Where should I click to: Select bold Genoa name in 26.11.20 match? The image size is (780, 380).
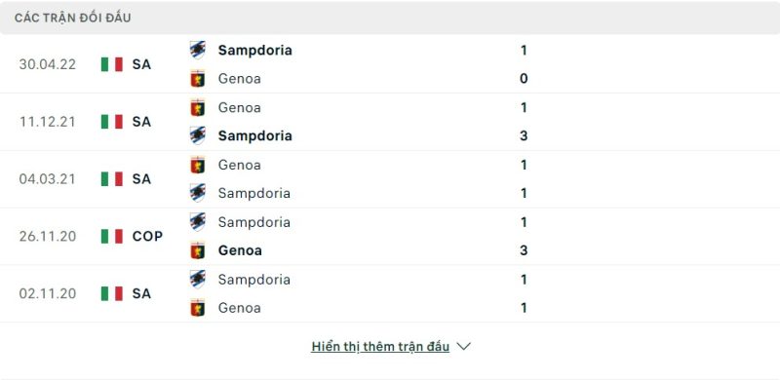240,250
